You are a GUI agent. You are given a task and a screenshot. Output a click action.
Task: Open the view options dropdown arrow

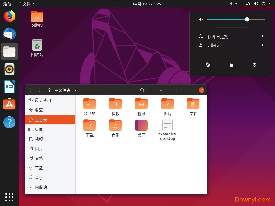161,90
